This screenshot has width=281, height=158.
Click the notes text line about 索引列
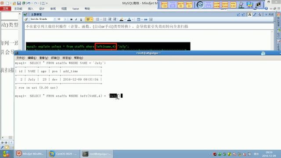click(x=107, y=26)
